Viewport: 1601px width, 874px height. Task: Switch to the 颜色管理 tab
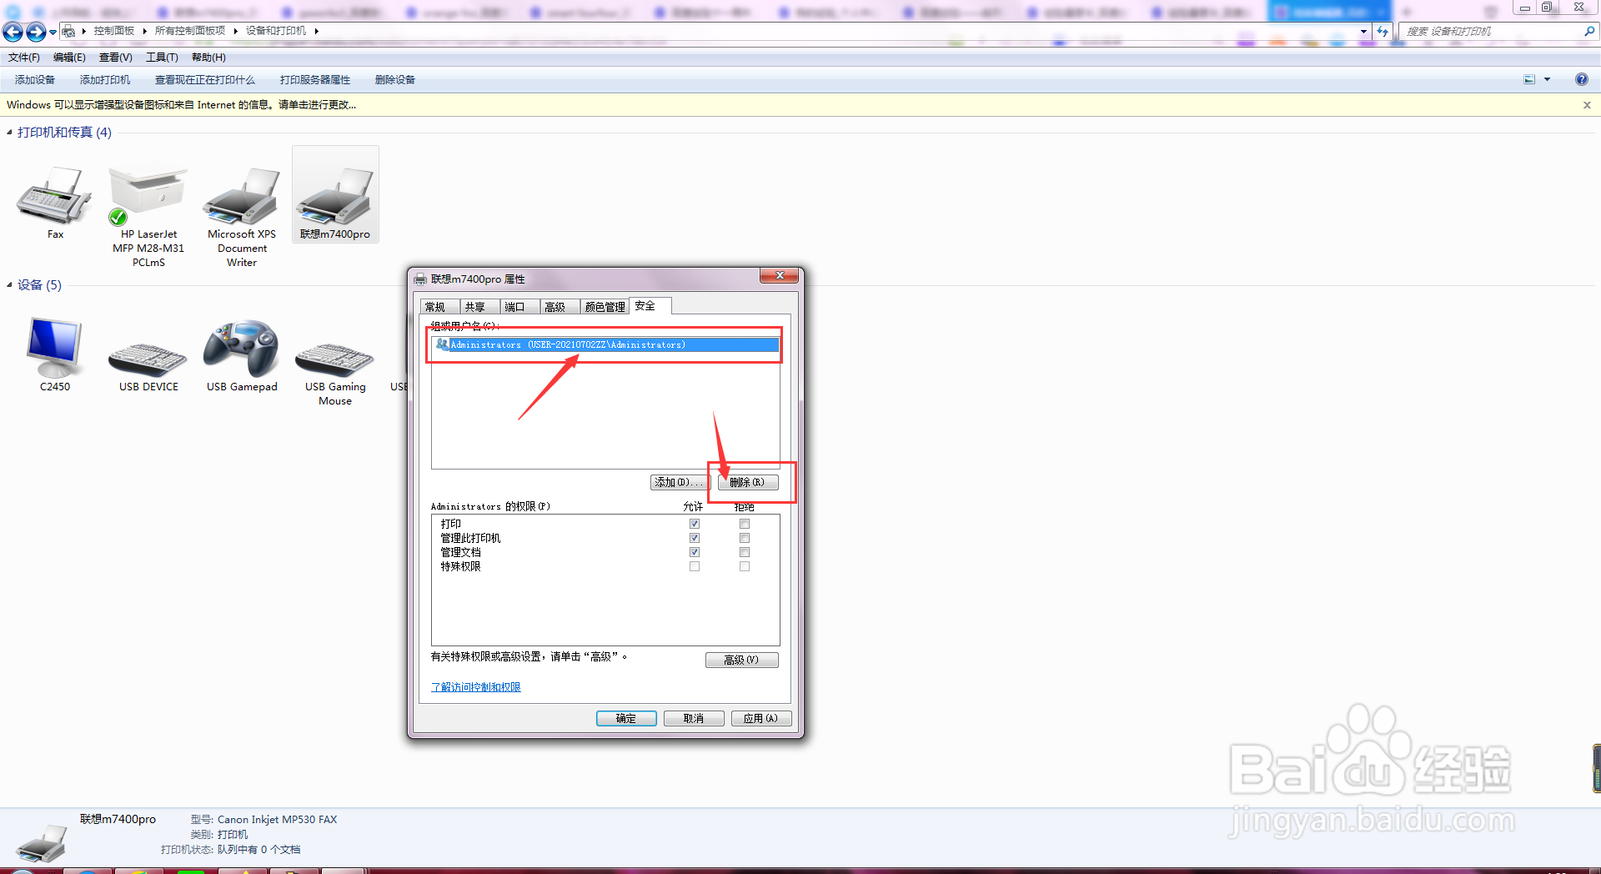[x=605, y=307]
